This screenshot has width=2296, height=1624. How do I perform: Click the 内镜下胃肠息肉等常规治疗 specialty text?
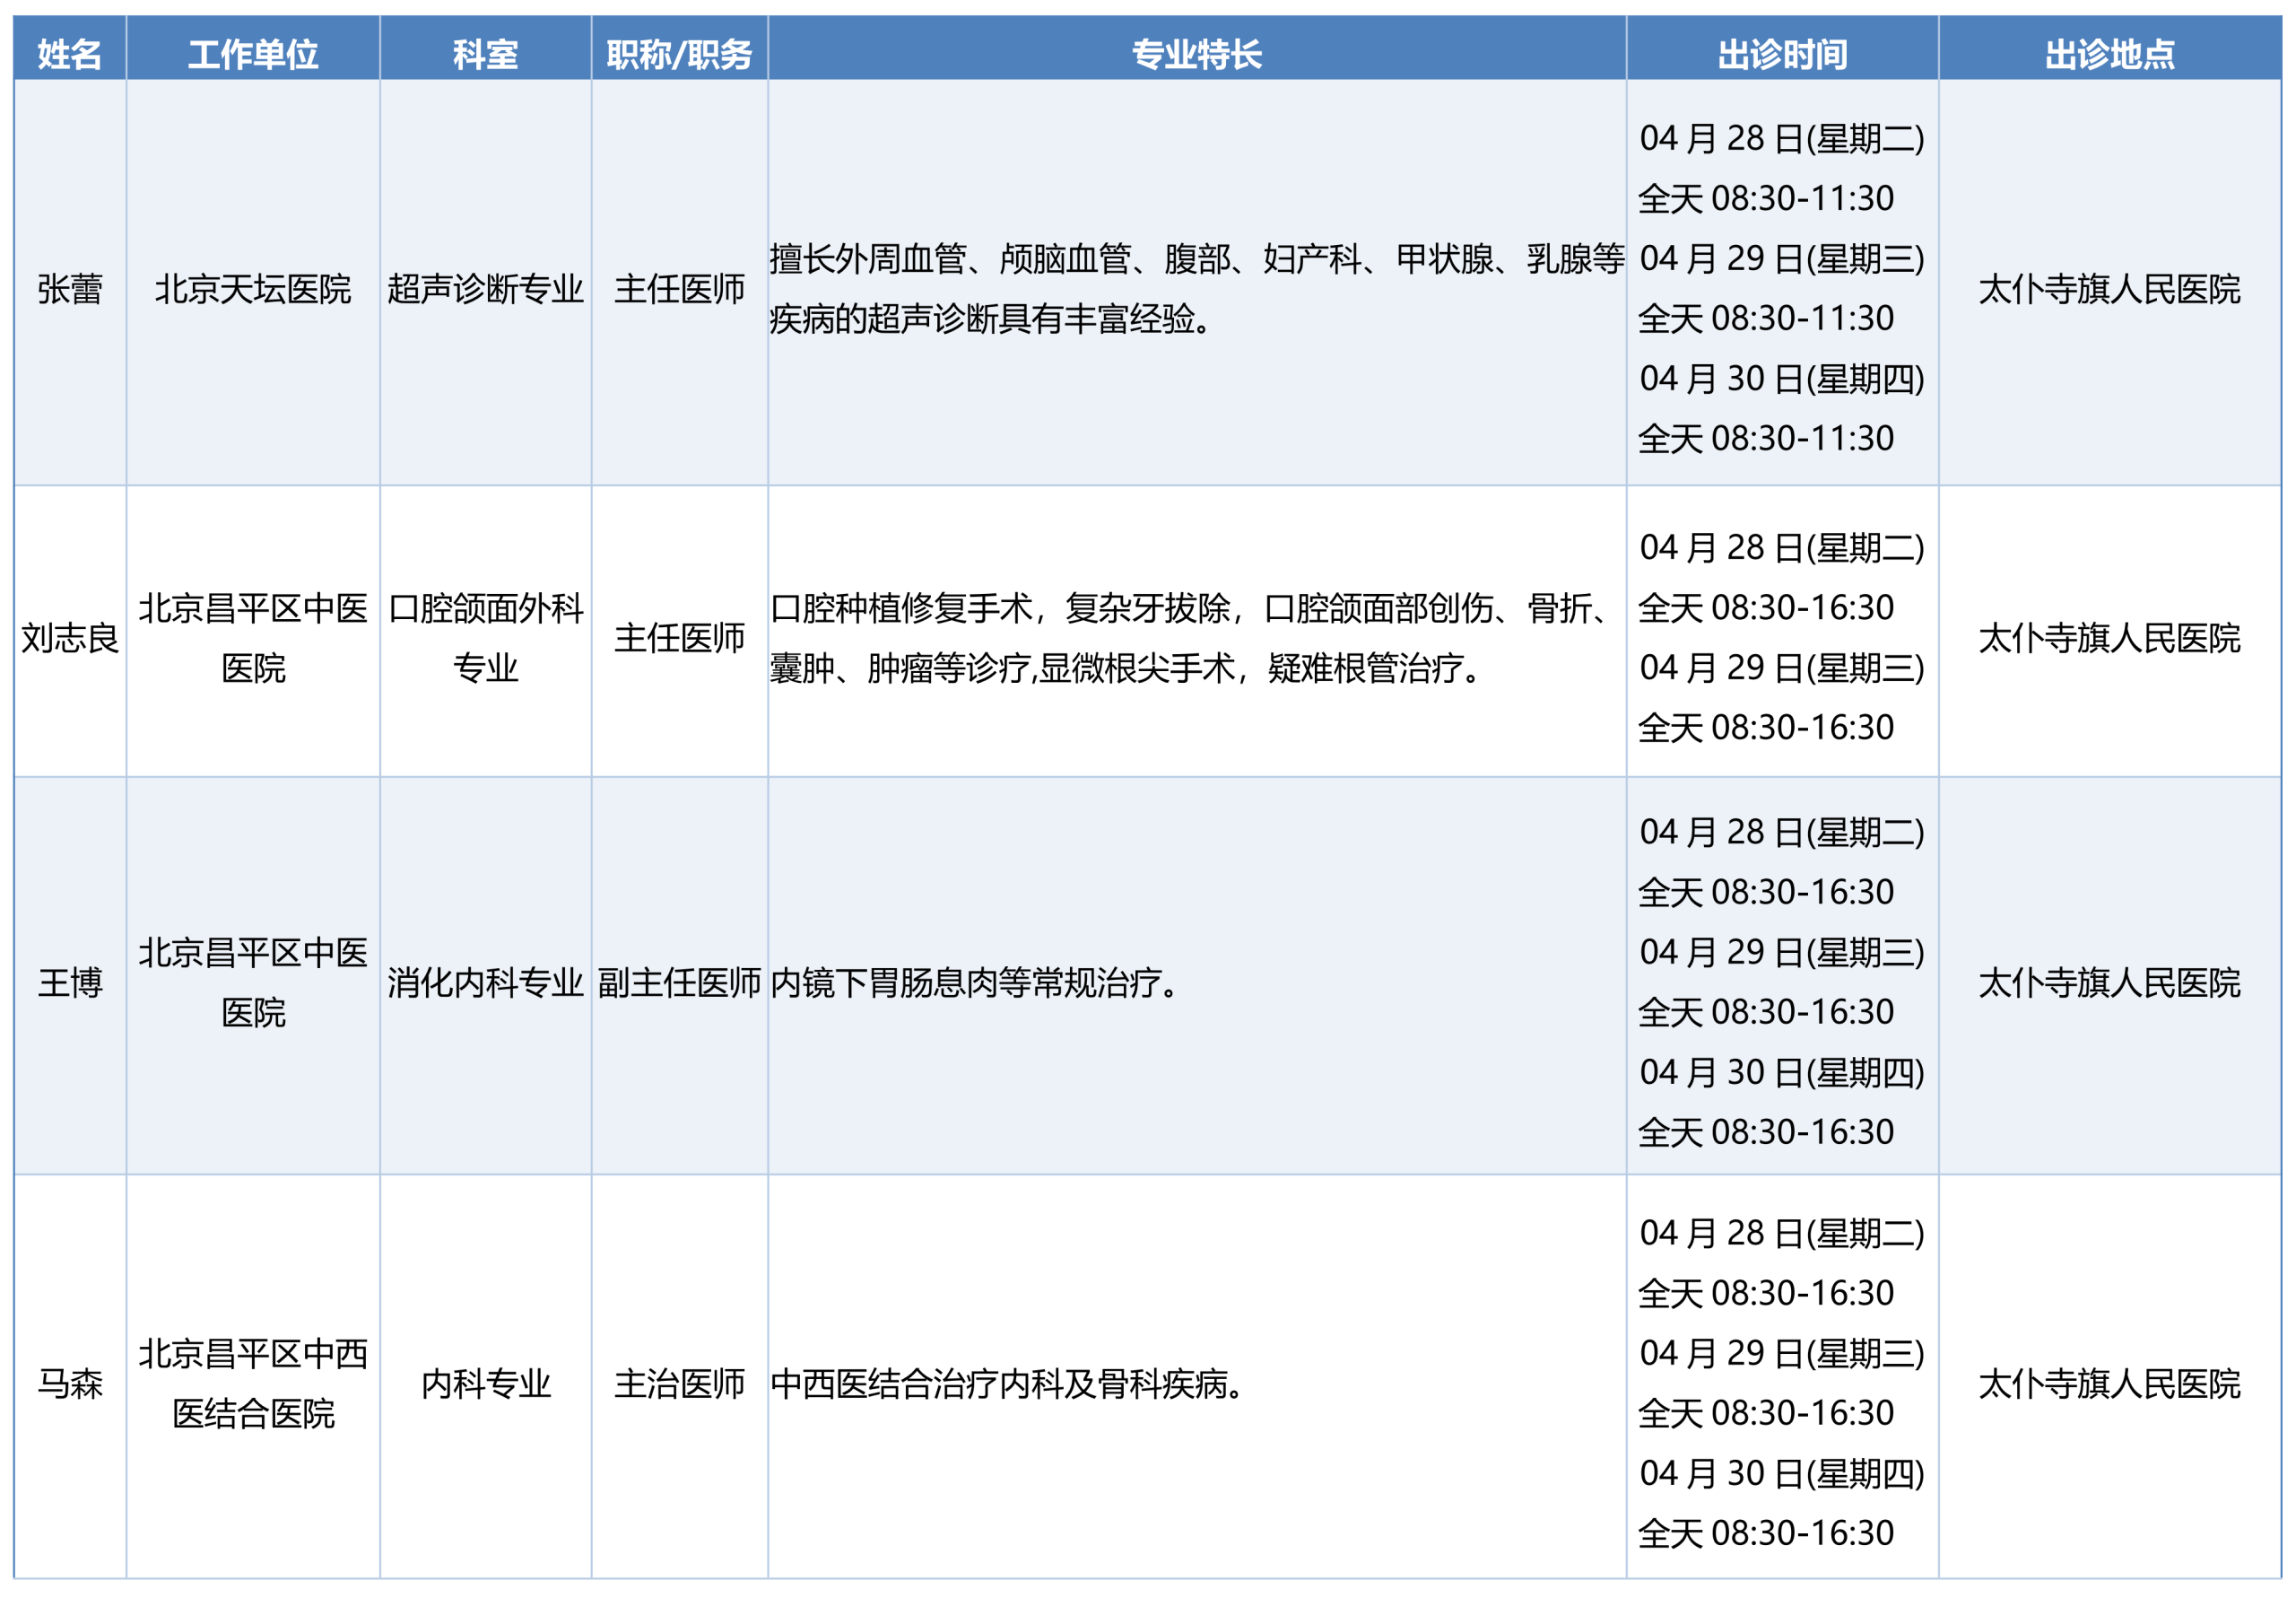click(975, 982)
